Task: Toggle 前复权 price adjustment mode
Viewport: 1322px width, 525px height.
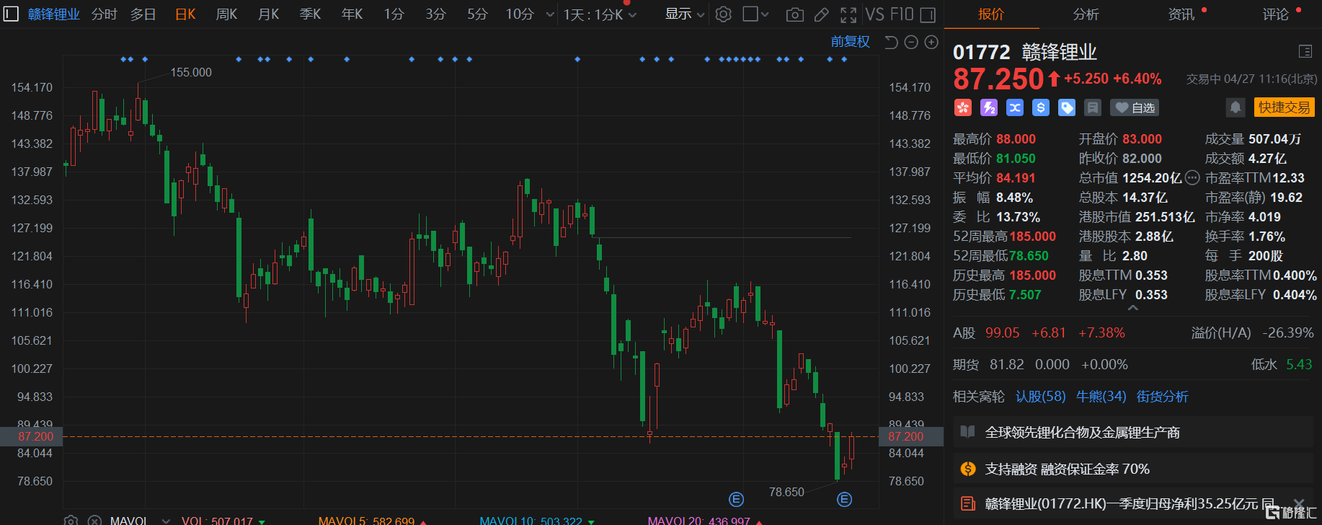Action: tap(851, 42)
